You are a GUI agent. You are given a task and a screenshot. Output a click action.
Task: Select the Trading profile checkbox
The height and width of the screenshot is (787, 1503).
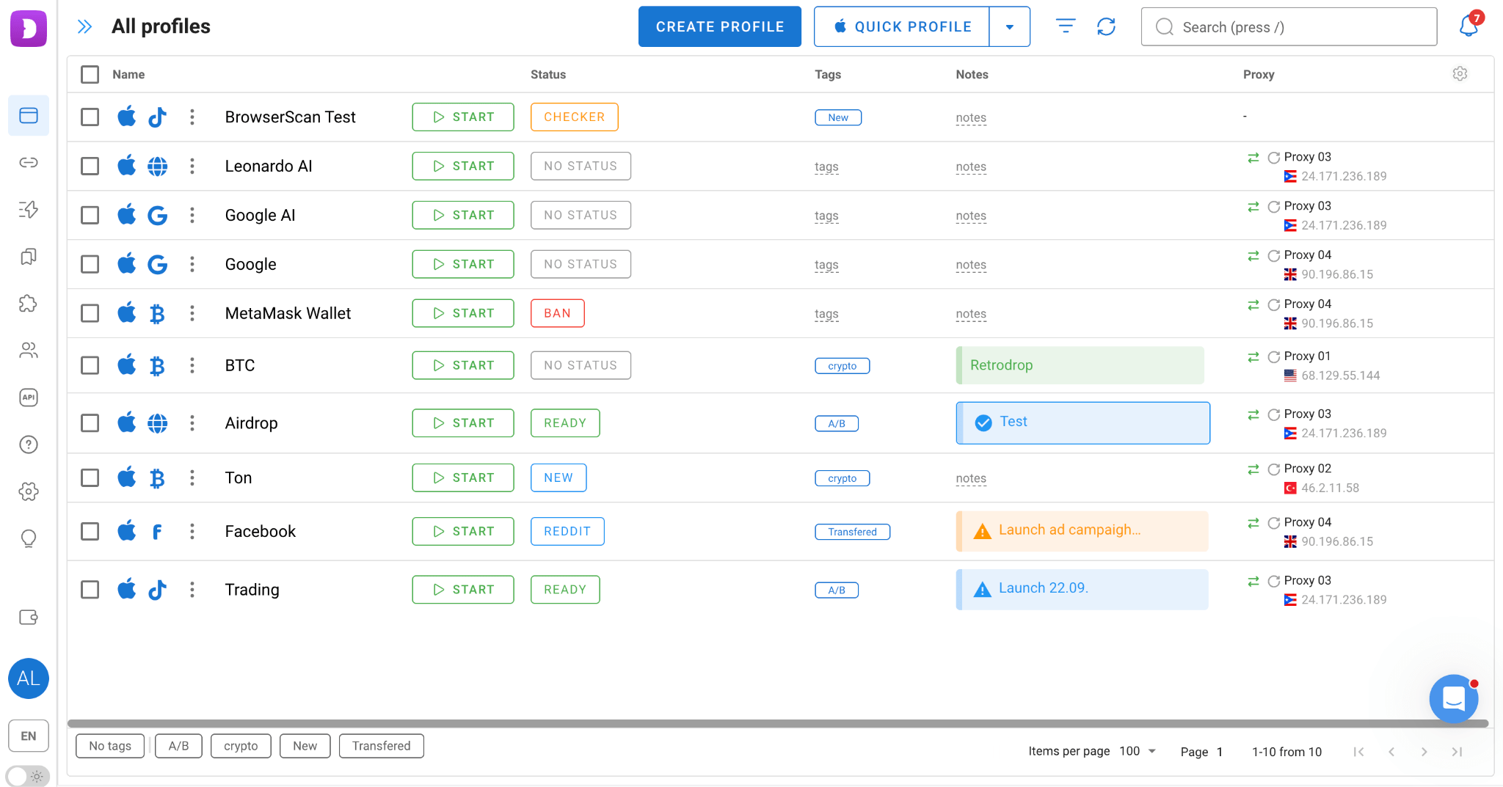coord(90,590)
